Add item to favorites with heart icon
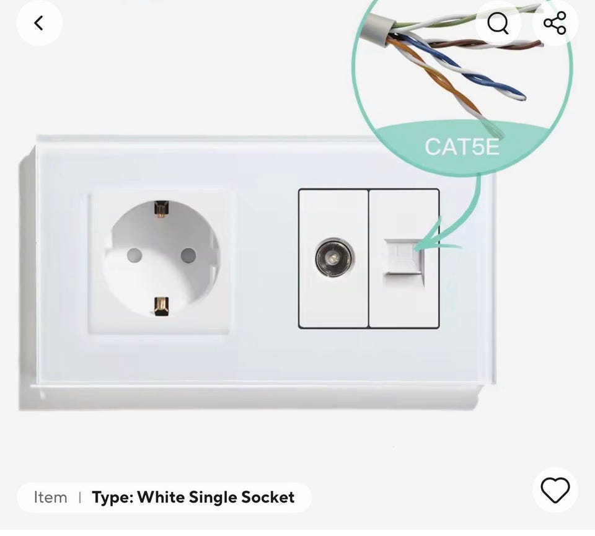The width and height of the screenshot is (595, 536). click(x=555, y=490)
